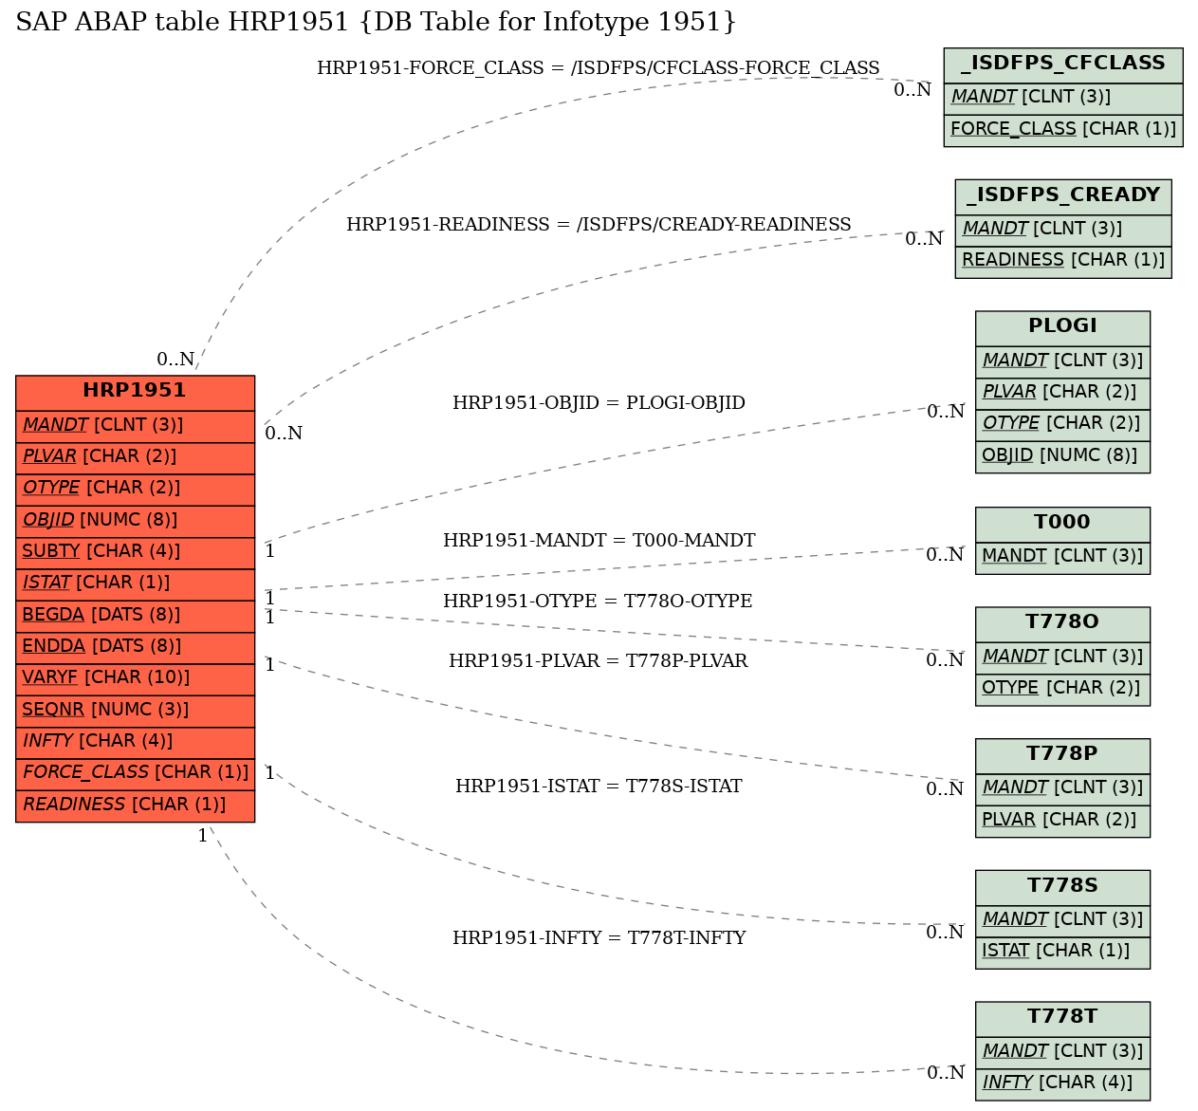Screen dimensions: 1198x1111
Task: Click the HRP1951 table header
Action: (135, 392)
